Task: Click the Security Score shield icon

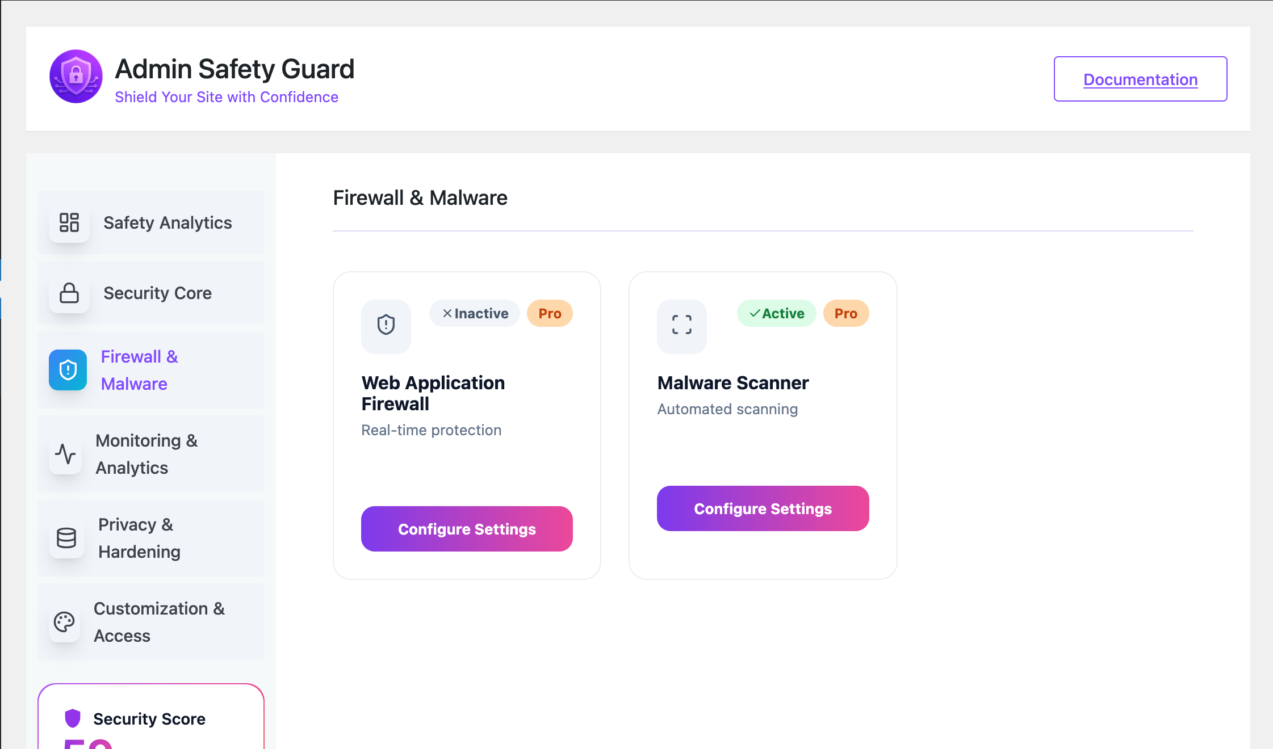Action: pos(73,718)
